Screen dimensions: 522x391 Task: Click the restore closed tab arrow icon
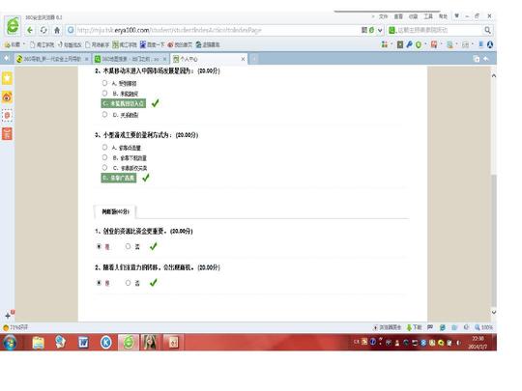486,59
